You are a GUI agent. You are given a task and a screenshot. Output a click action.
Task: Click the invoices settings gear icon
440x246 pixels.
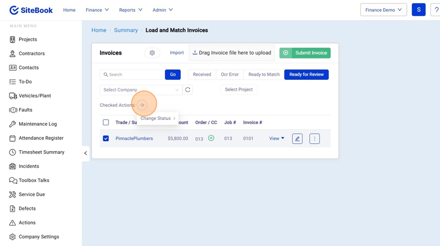click(152, 53)
